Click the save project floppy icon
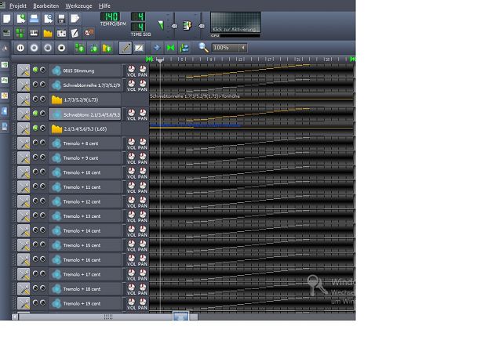Screen dimensions: 502x362 coord(61,18)
